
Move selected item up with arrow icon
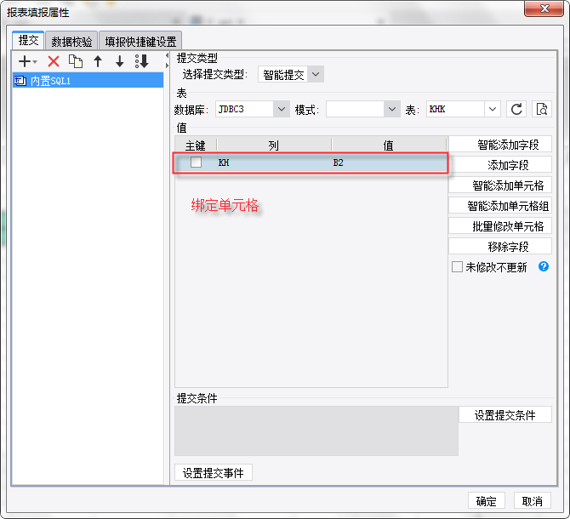tap(98, 61)
